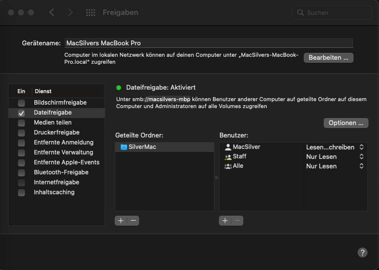
Task: Click the disabled remove user minus button
Action: (237, 221)
